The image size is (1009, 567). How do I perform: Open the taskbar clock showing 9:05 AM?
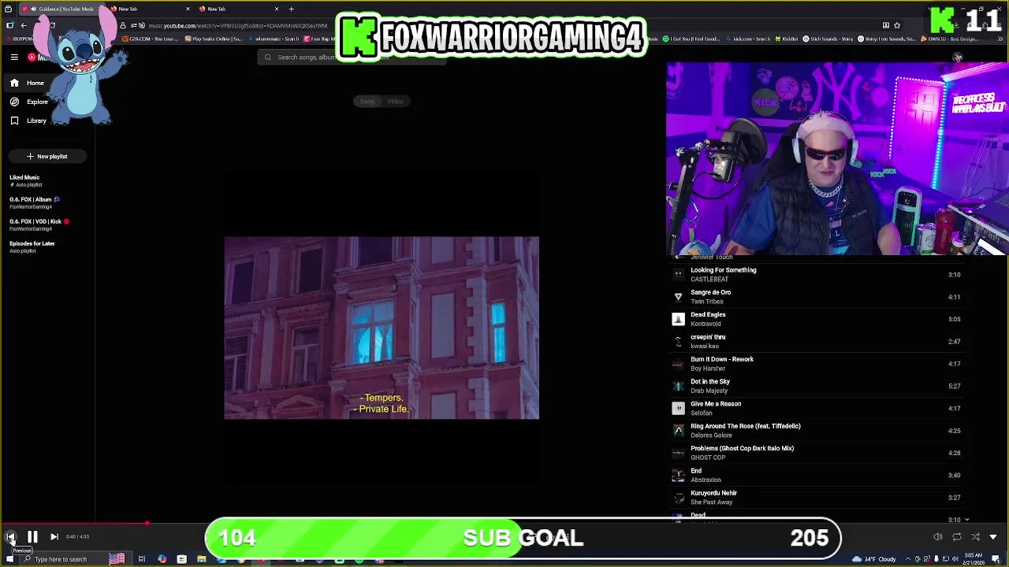(974, 559)
